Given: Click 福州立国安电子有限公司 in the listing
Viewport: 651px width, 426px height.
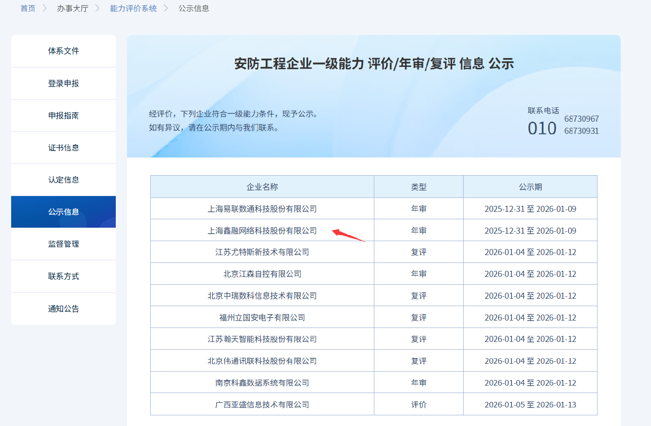Looking at the screenshot, I should pos(261,317).
